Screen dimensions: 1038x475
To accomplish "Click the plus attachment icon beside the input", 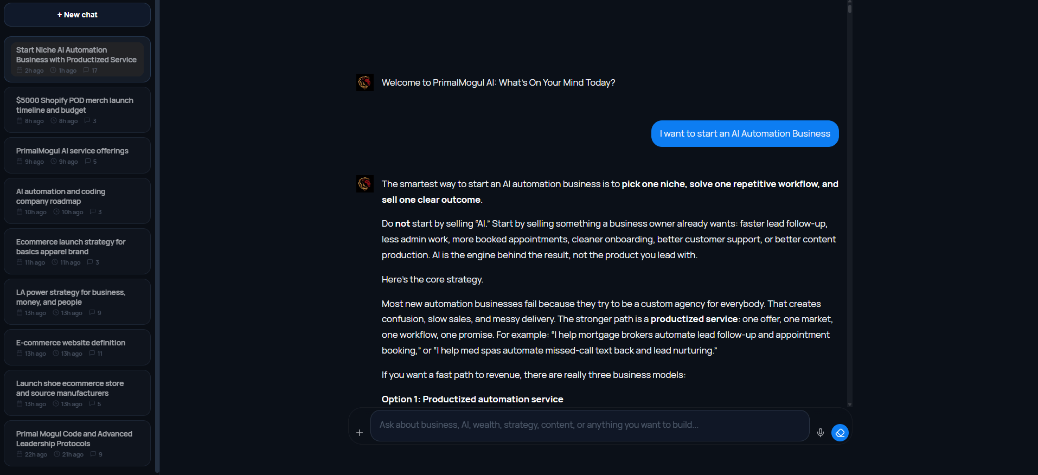I will tap(360, 433).
